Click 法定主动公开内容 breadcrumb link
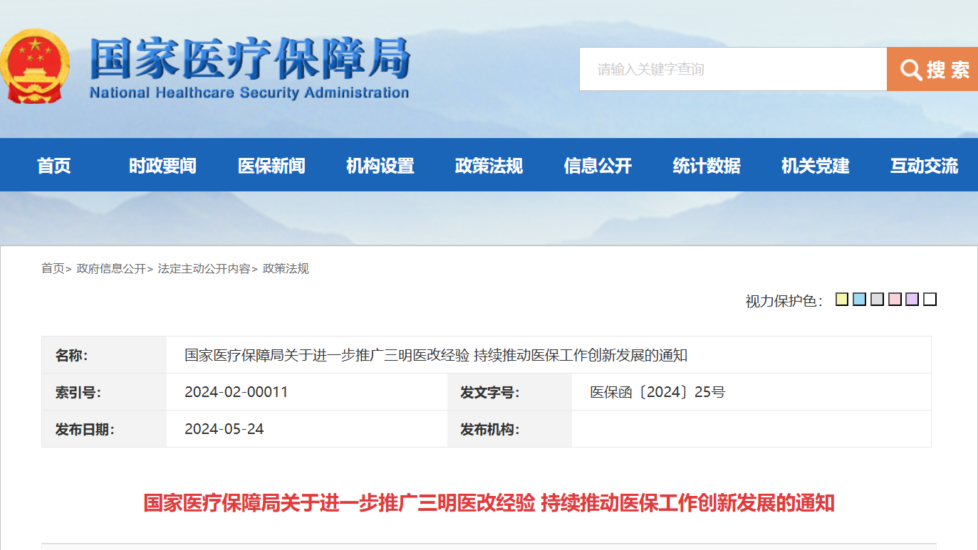978x550 pixels. (204, 269)
